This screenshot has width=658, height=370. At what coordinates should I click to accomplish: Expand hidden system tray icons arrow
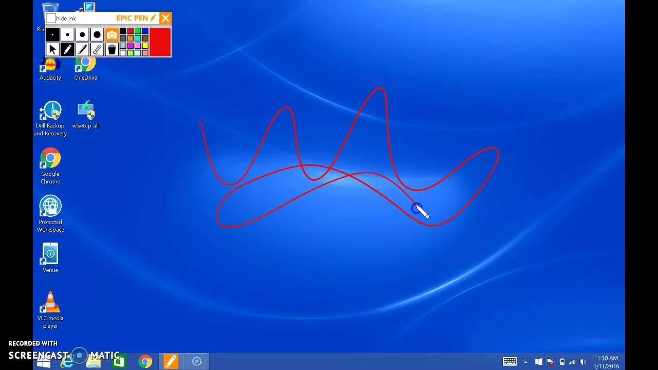[x=525, y=362]
